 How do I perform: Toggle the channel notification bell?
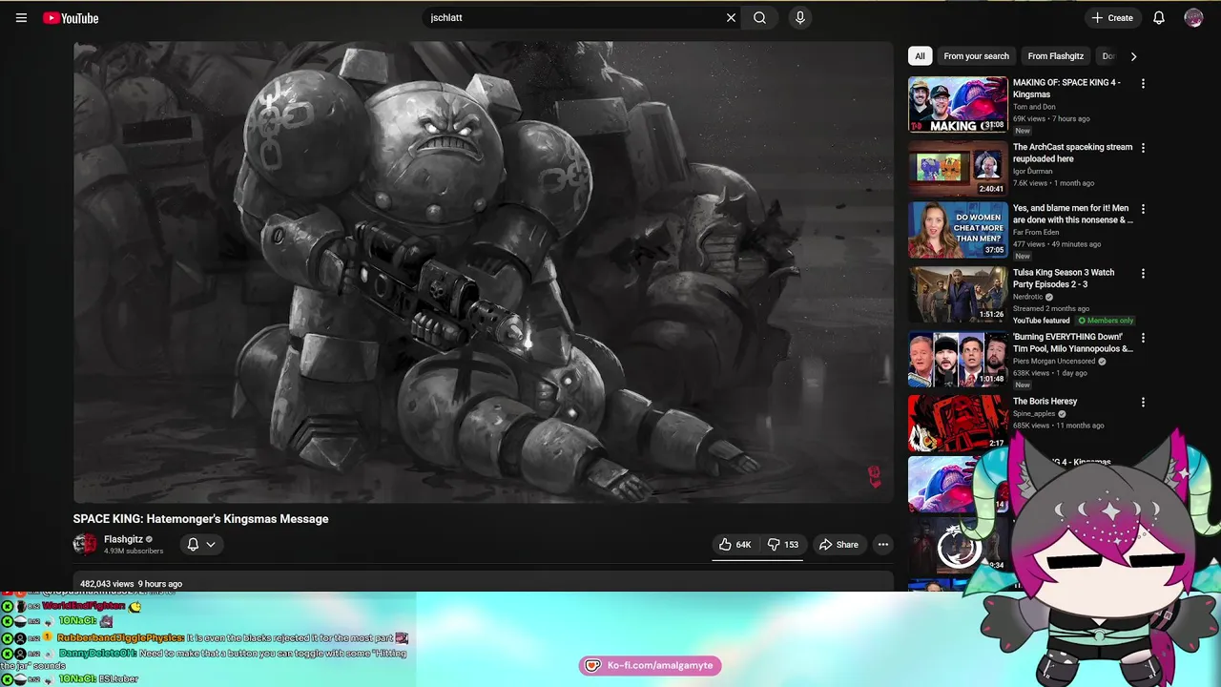[193, 544]
